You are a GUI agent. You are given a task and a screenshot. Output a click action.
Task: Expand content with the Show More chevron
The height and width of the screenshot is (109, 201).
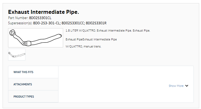click(x=187, y=86)
